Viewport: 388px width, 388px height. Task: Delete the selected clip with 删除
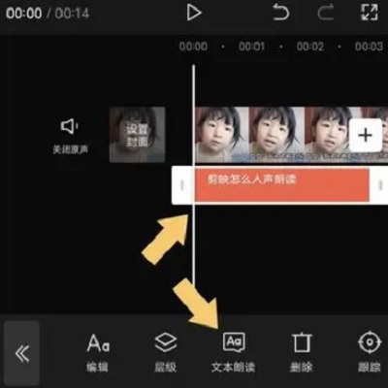302,353
